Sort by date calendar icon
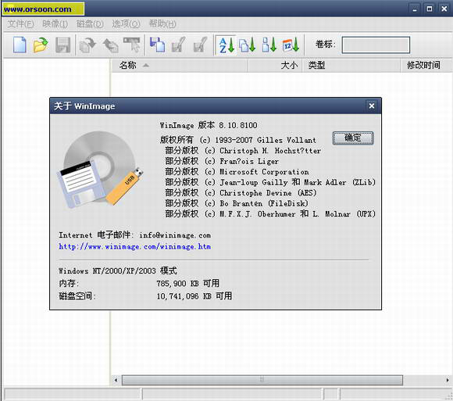453x401 pixels. 291,45
